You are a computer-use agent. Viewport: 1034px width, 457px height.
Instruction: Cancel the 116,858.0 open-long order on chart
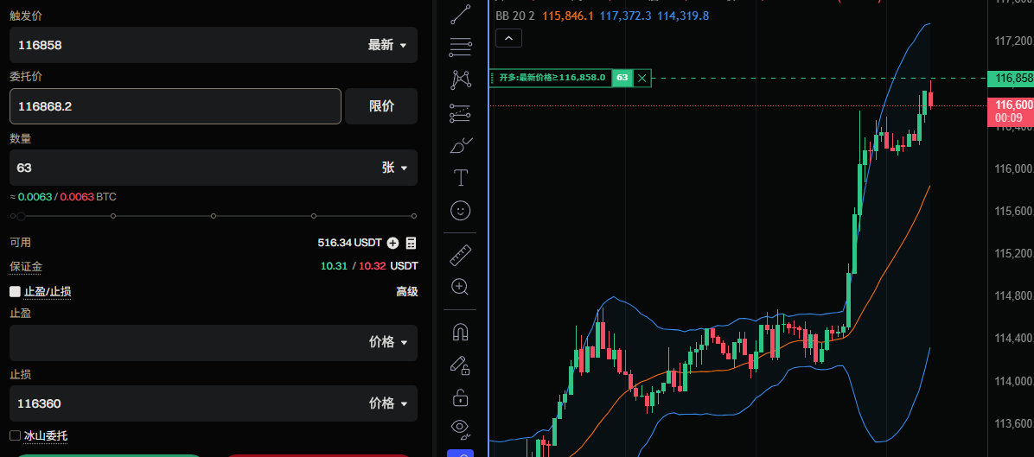(641, 78)
